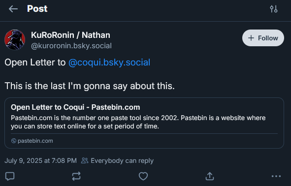Image resolution: width=291 pixels, height=186 pixels.
Task: Expand the three-dots more options menu
Action: (x=276, y=176)
